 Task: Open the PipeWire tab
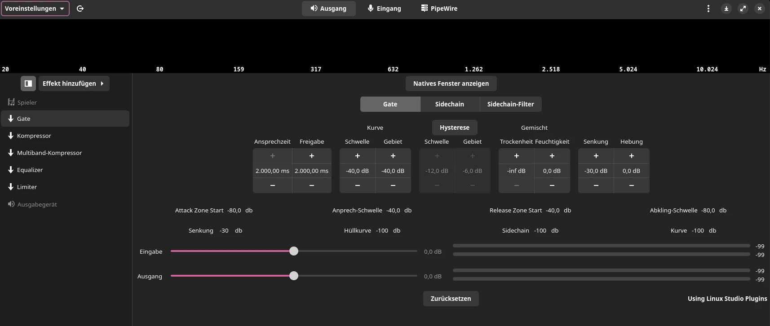(439, 9)
